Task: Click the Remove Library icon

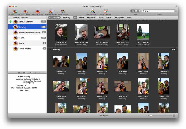Action: pyautogui.click(x=38, y=11)
